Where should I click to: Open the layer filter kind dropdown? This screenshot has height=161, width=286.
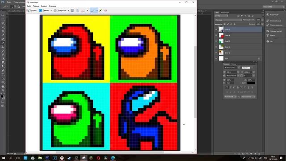tap(222, 16)
